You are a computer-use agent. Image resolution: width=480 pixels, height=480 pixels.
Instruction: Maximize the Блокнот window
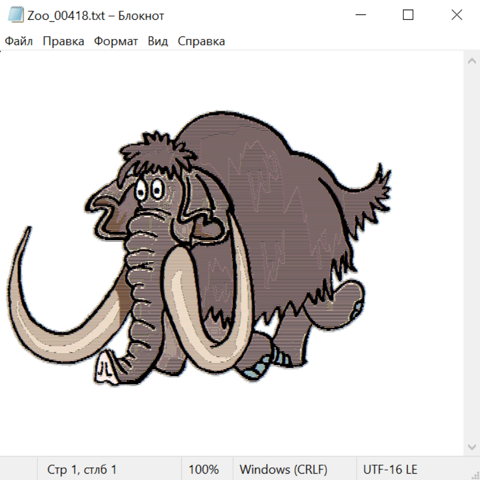pos(408,15)
